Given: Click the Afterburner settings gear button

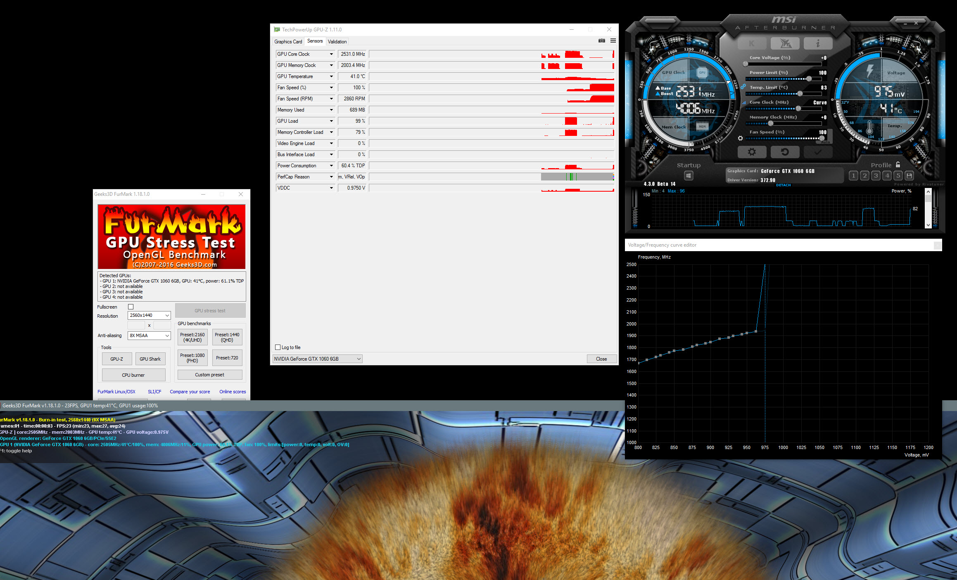Looking at the screenshot, I should 752,152.
